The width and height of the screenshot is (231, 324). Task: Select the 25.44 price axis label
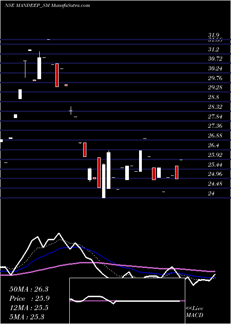click(x=215, y=164)
